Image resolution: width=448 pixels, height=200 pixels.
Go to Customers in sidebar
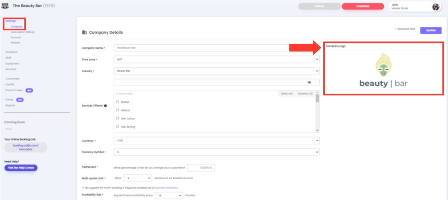(12, 79)
